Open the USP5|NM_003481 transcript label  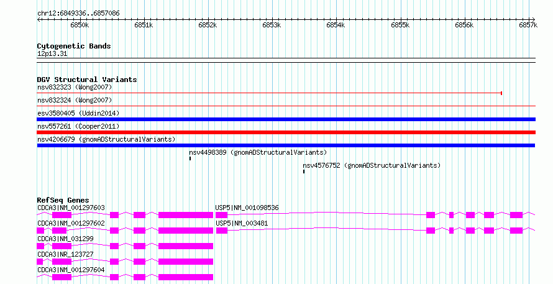[242, 223]
